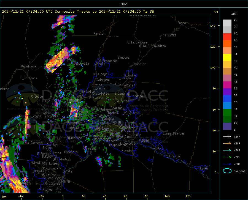Click the cyan 'current' ellipse symbol
The height and width of the screenshot is (200, 248).
[x=227, y=171]
